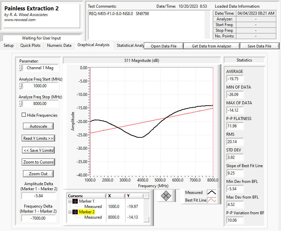The image size is (281, 231).
Task: Toggle the Hide Frequencies checkbox
Action: (x=24, y=115)
